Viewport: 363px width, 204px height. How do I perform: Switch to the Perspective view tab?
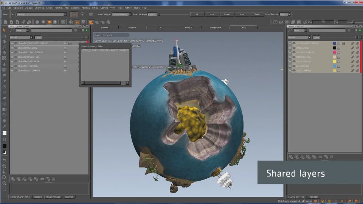point(215,28)
